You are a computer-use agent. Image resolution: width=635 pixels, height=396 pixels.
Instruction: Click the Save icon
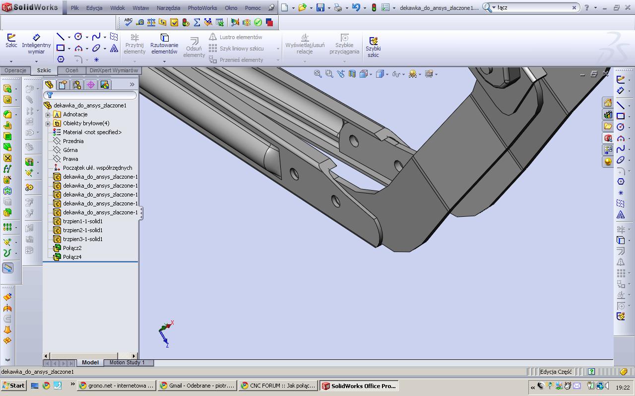(x=320, y=7)
